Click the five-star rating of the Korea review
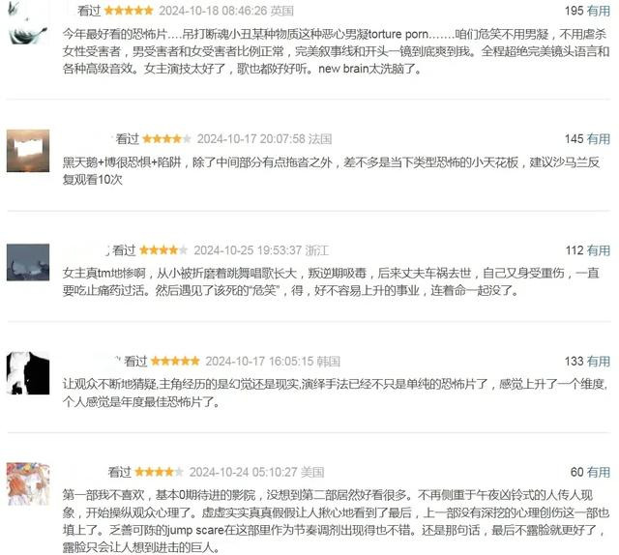619x555 pixels. (x=175, y=362)
